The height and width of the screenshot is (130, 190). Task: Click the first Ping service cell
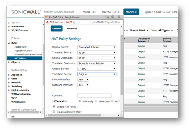[165, 46]
